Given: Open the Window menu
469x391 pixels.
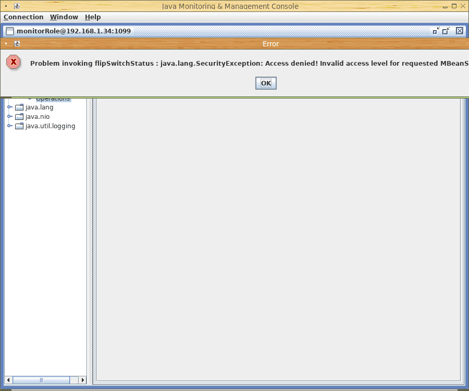Looking at the screenshot, I should click(x=64, y=17).
